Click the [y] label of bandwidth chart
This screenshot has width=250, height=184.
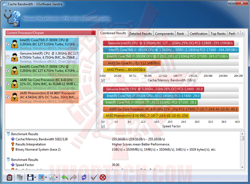pos(103,80)
